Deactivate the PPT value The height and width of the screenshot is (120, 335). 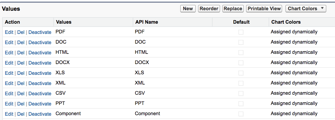[40, 104]
